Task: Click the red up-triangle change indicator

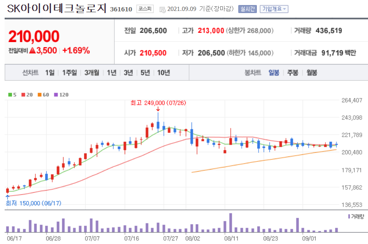Action: [32, 50]
